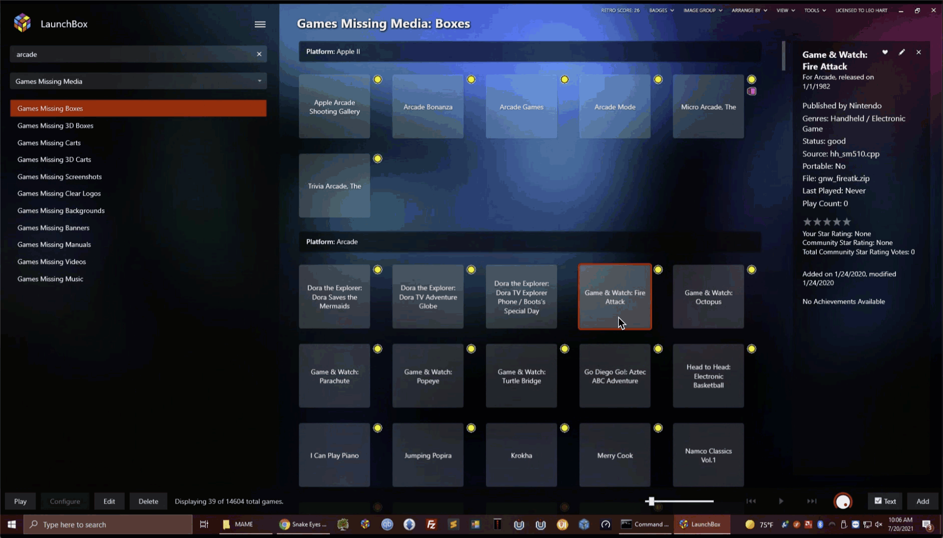The image size is (943, 538).
Task: Click the Delete button
Action: 148,501
